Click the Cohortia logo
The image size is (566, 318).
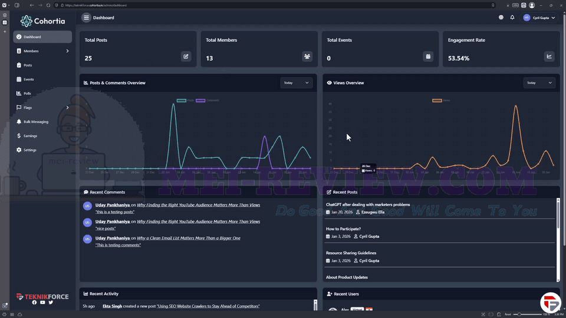point(42,21)
